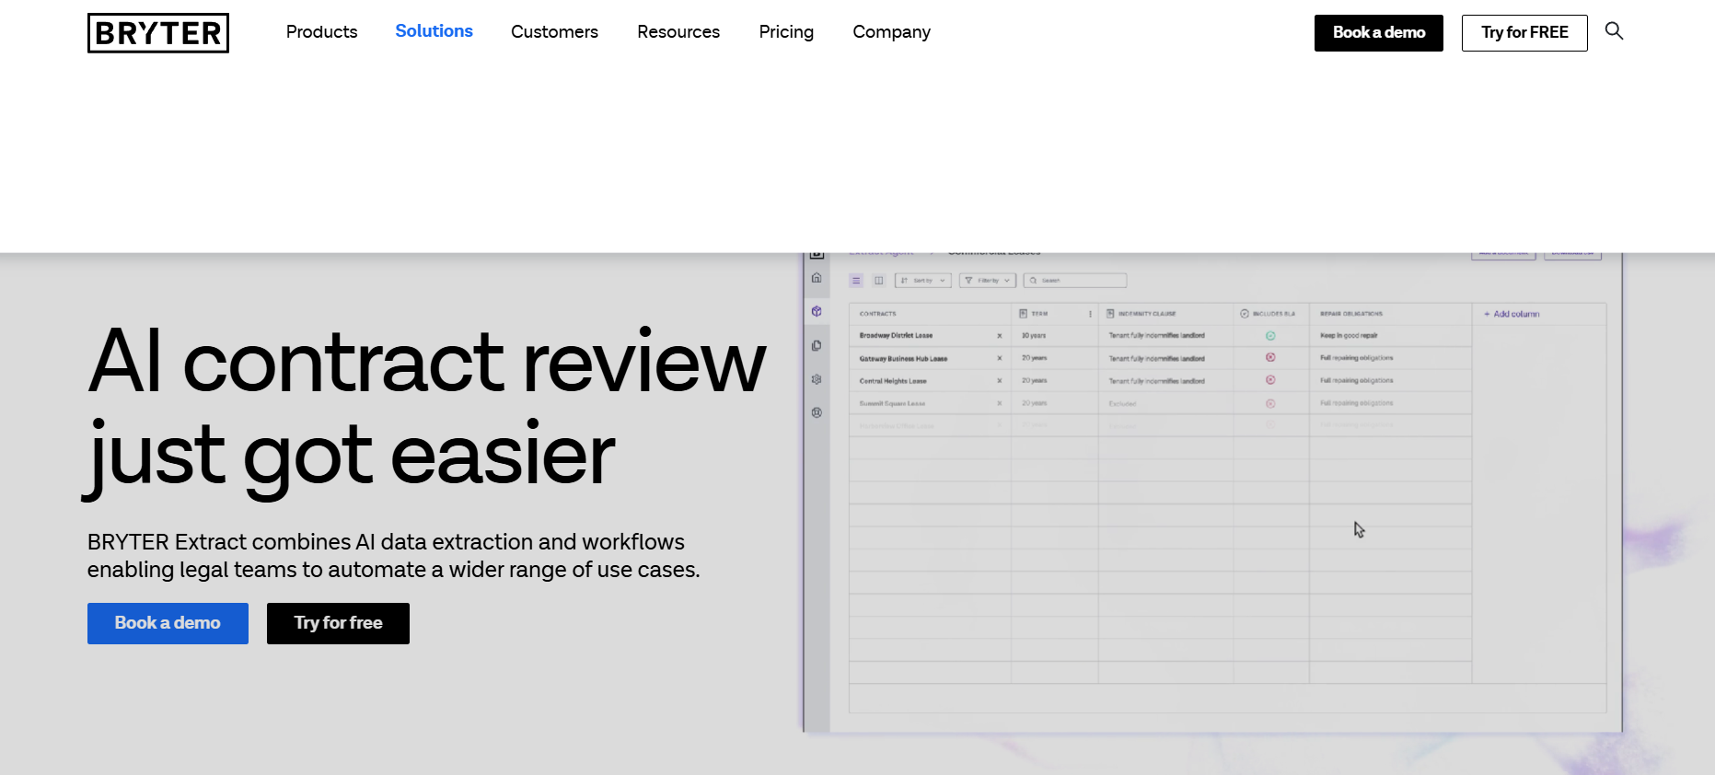Click the Indemnity Clause column type icon

[1111, 314]
